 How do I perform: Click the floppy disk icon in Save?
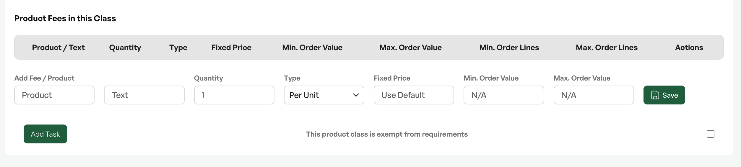(655, 95)
